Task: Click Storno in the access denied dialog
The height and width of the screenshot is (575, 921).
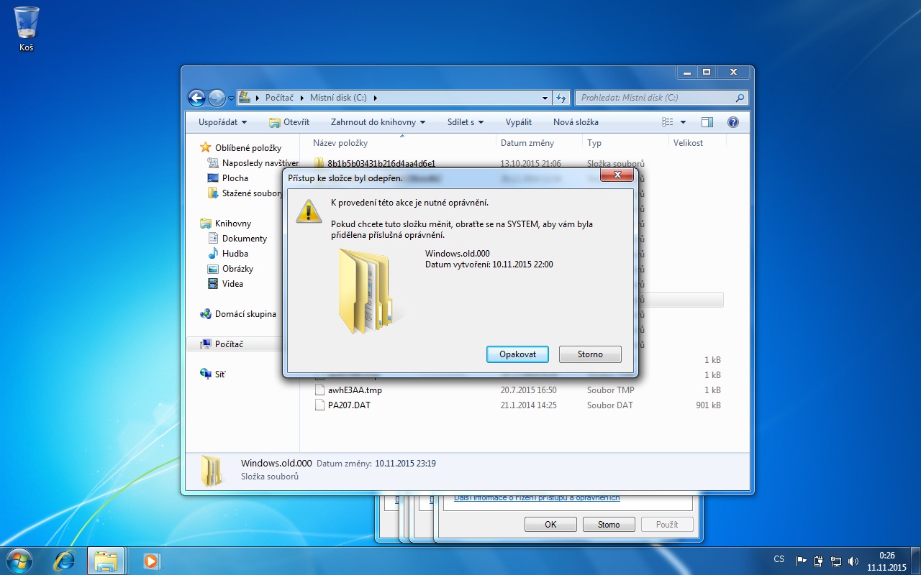Action: (590, 354)
